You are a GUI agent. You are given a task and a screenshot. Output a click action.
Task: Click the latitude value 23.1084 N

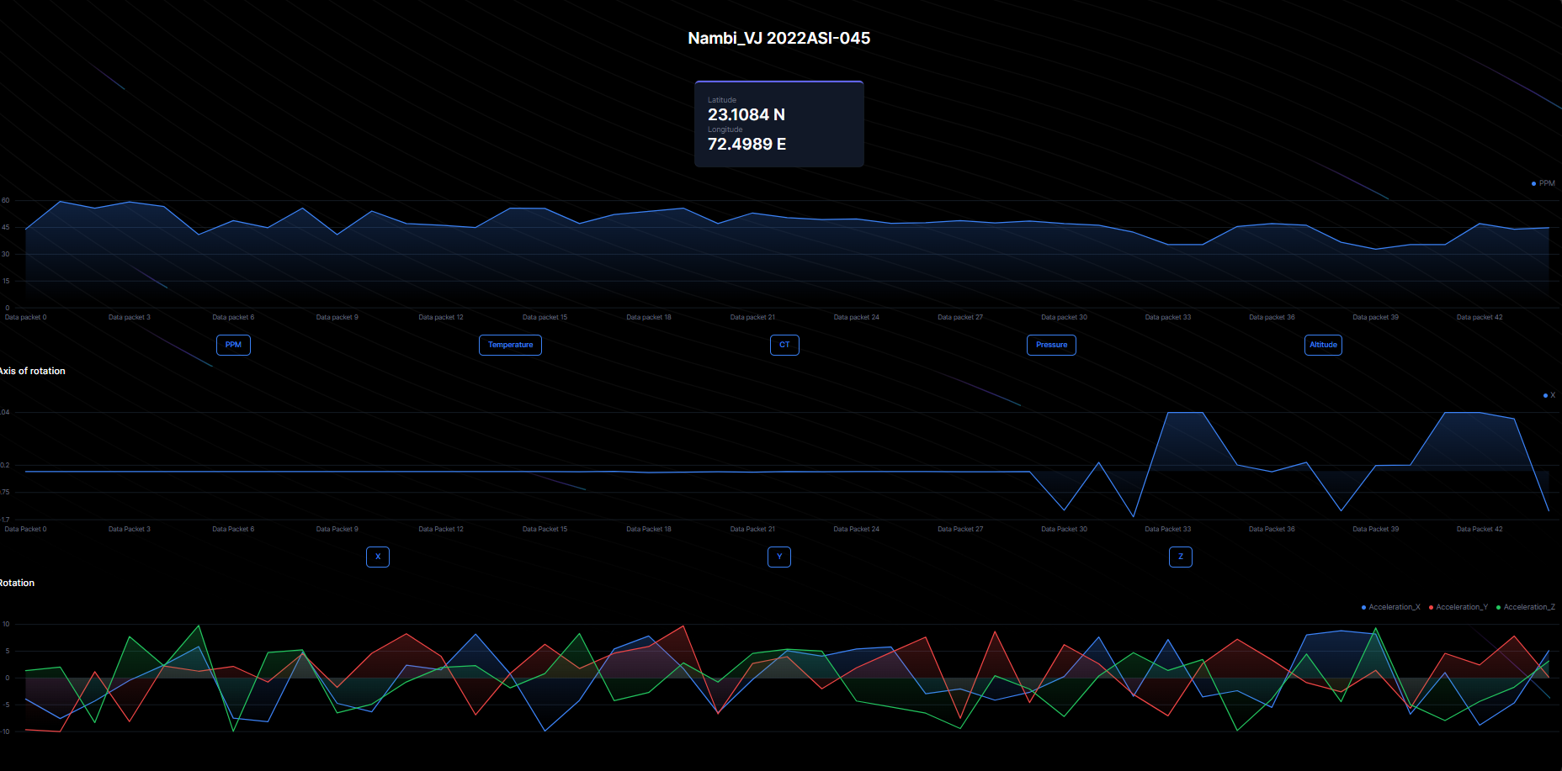746,115
